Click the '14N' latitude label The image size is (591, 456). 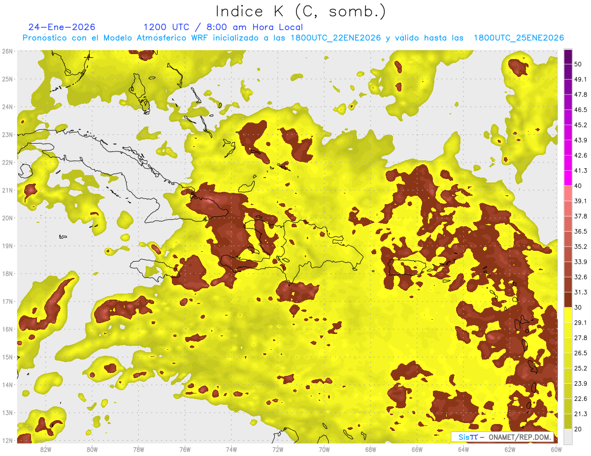[7, 385]
